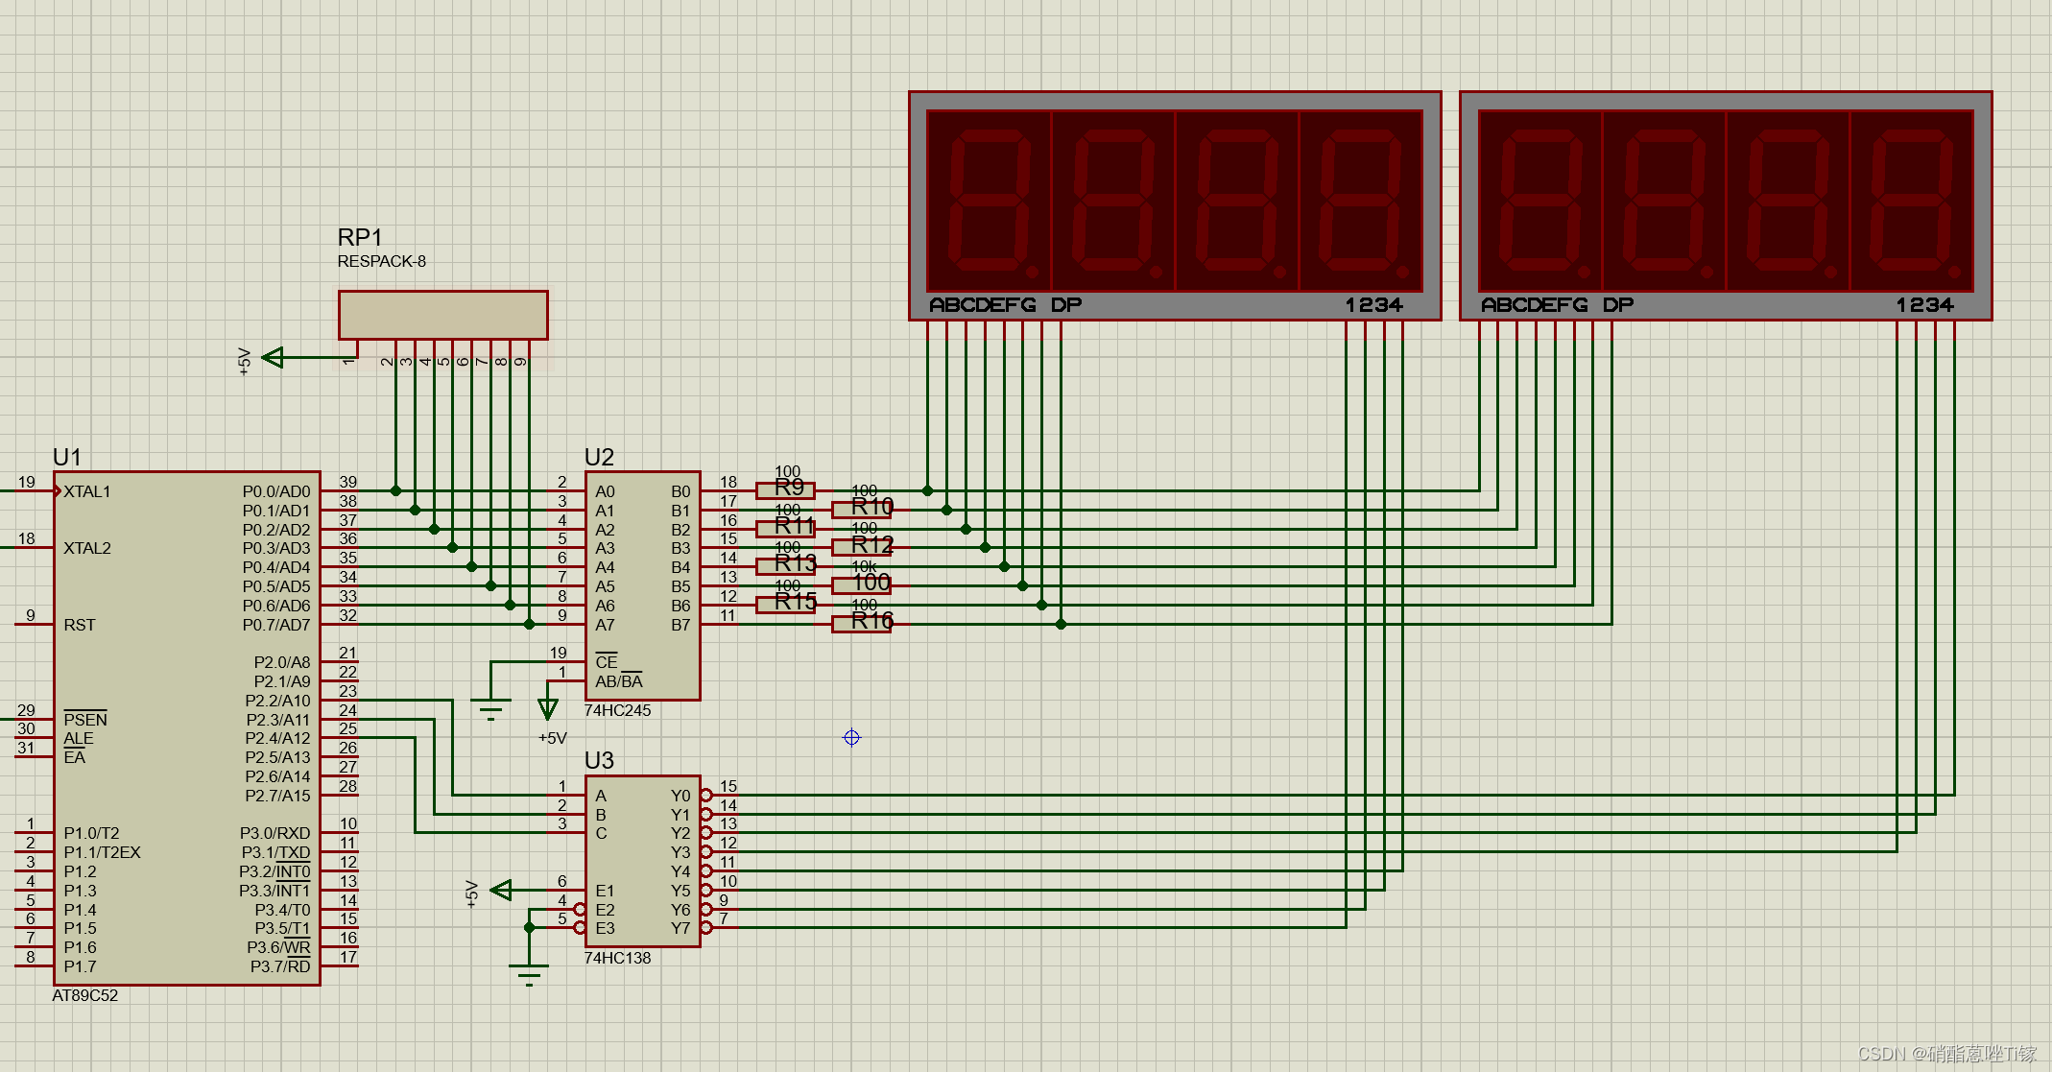Click the ground symbol connected to U2 CE
The height and width of the screenshot is (1072, 2052).
490,710
